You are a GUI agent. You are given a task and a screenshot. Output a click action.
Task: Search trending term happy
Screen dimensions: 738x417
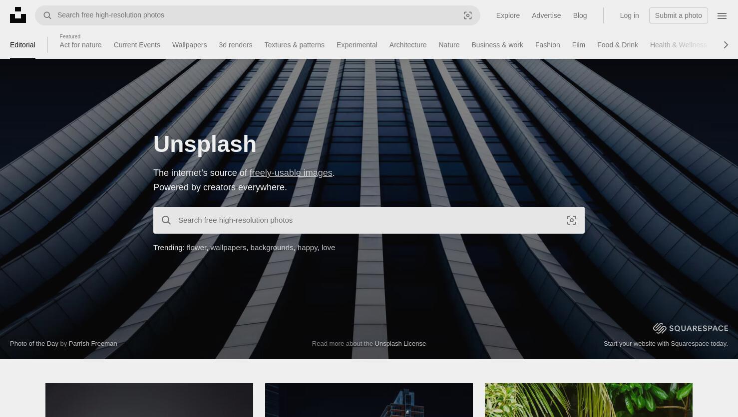coord(308,248)
